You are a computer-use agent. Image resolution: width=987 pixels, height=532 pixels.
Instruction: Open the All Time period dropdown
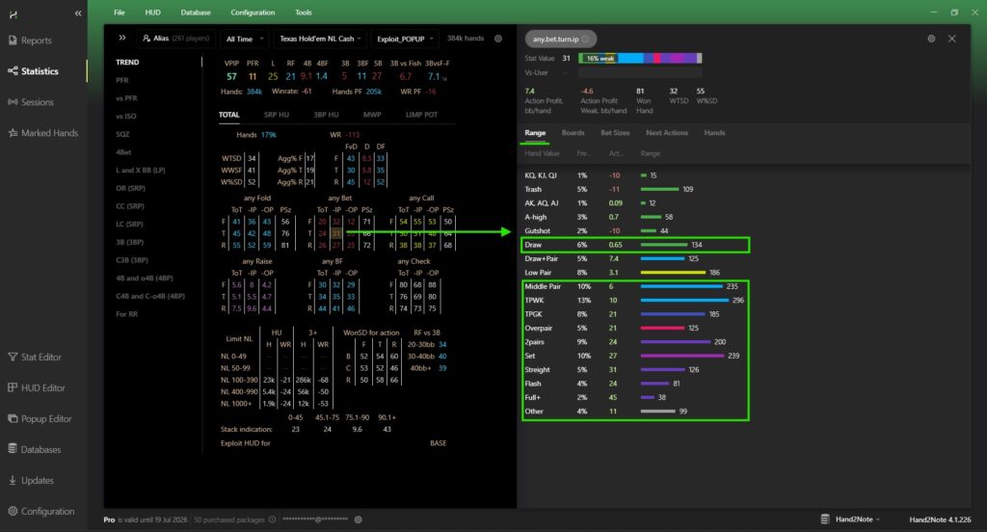tap(243, 39)
